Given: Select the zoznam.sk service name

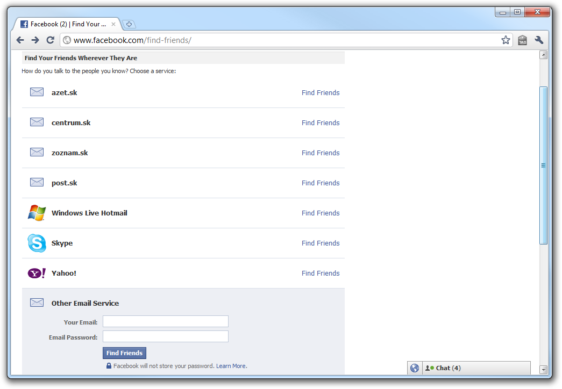Looking at the screenshot, I should coord(69,153).
